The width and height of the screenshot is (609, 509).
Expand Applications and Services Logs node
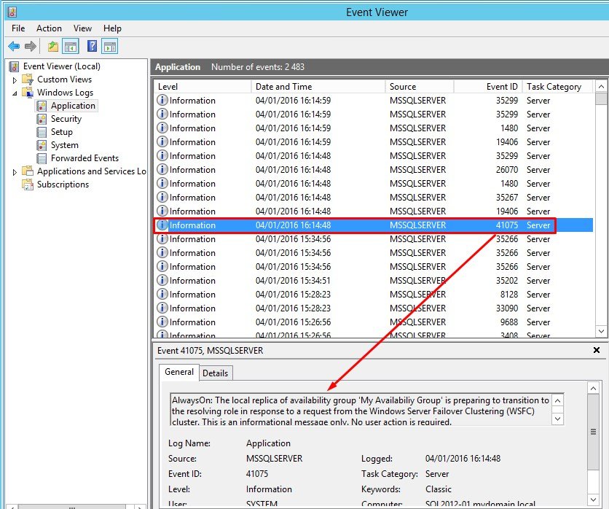(x=15, y=172)
